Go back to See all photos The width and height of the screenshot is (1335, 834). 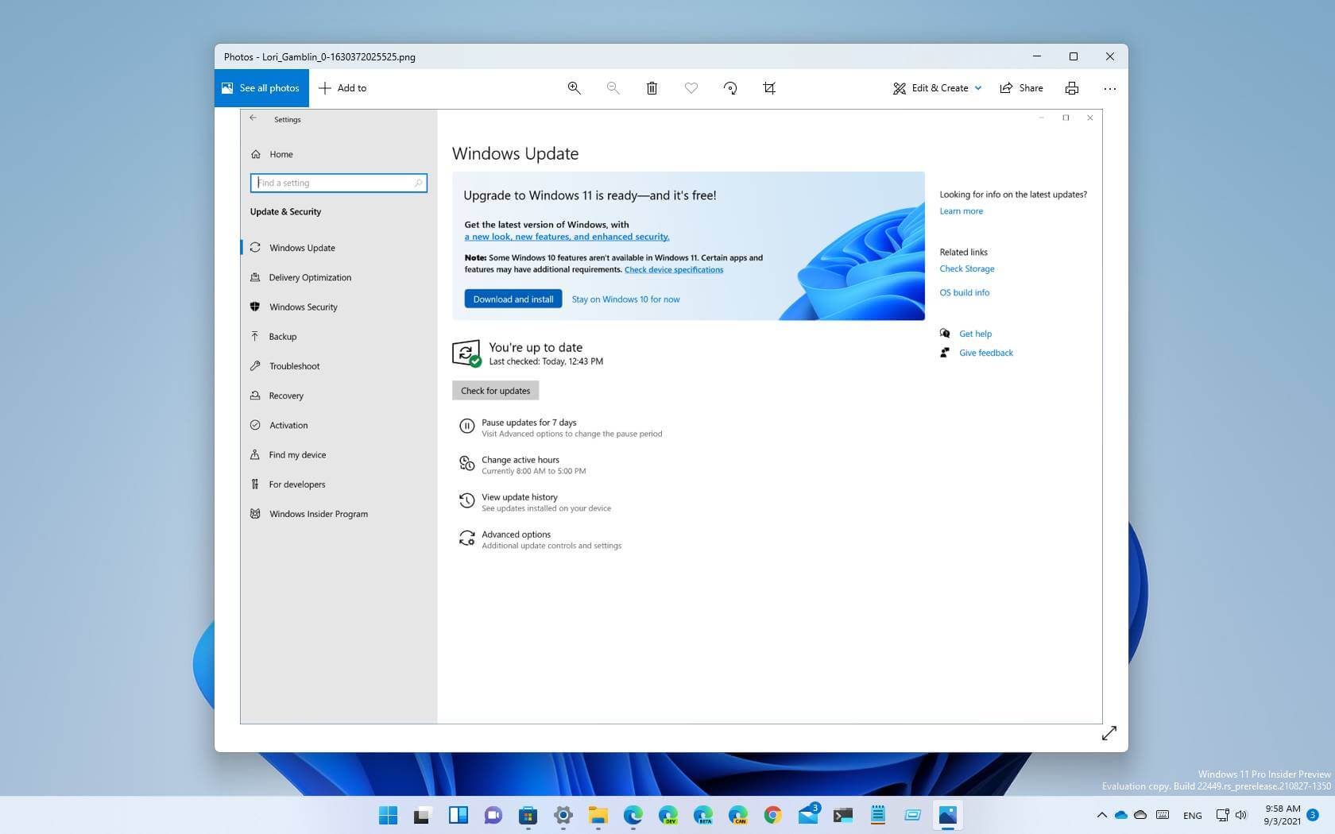tap(261, 88)
